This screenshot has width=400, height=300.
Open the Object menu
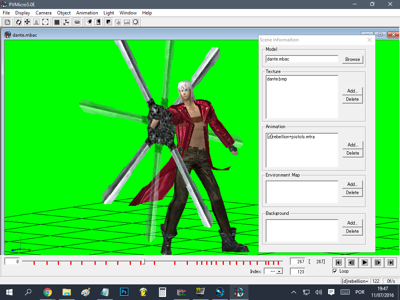coord(64,13)
